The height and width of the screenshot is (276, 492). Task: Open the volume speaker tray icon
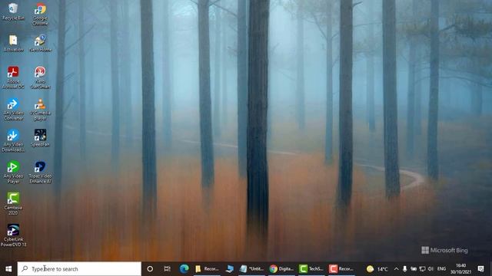click(x=430, y=269)
